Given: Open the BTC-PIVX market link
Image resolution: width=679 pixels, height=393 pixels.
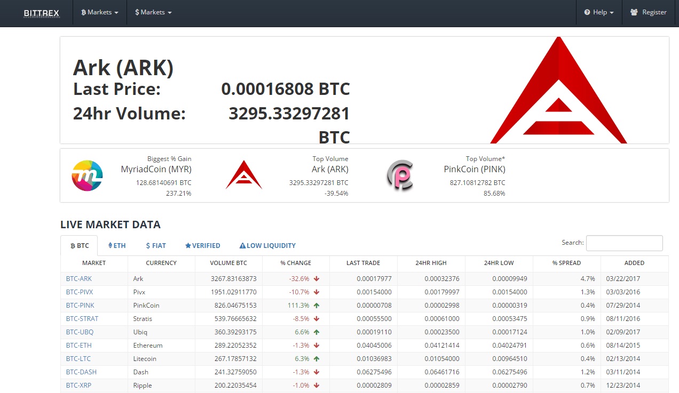Looking at the screenshot, I should point(80,292).
